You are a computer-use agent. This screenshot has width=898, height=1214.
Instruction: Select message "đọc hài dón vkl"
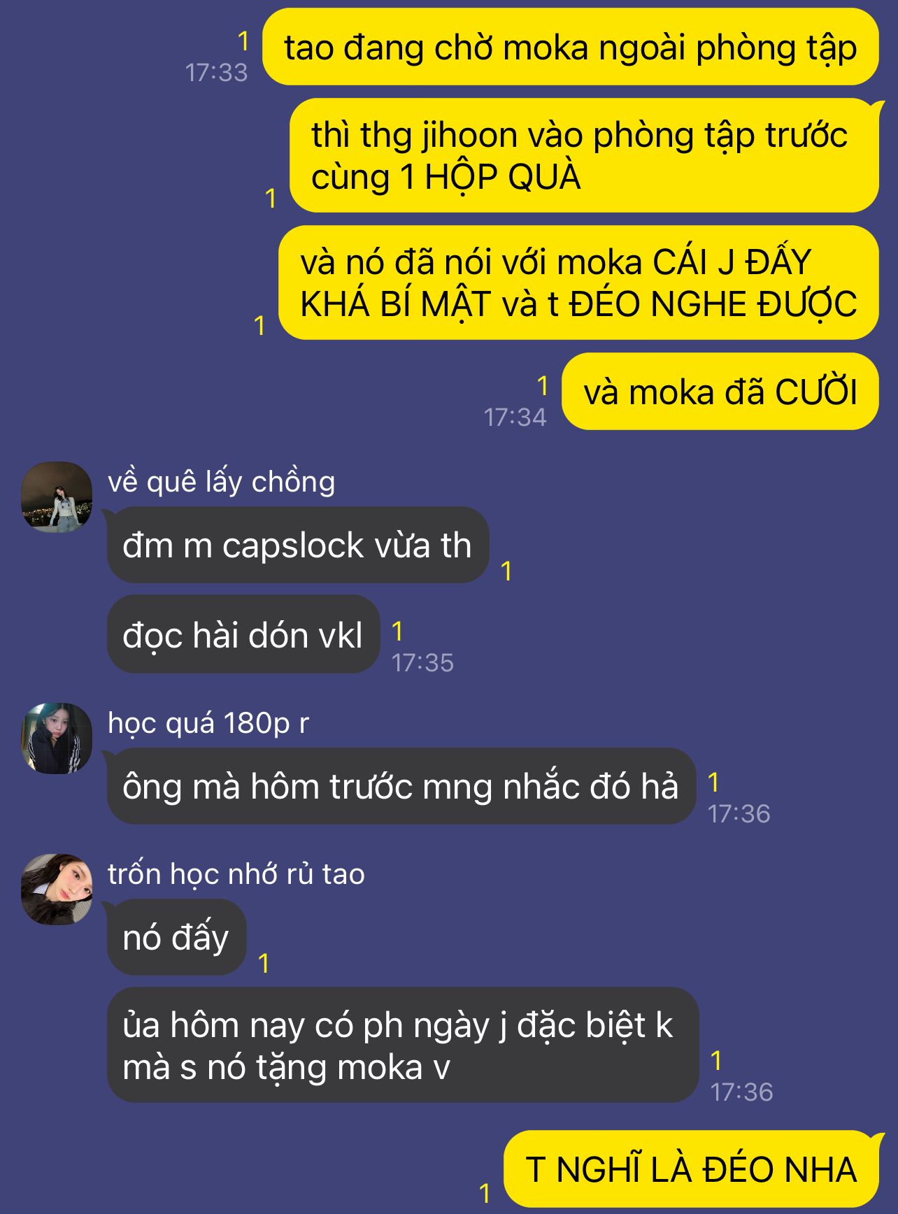(x=243, y=634)
